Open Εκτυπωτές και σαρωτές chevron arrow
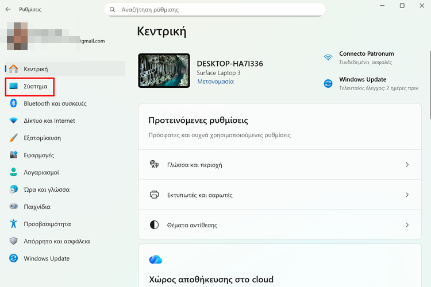This screenshot has height=287, width=431. pyautogui.click(x=407, y=195)
